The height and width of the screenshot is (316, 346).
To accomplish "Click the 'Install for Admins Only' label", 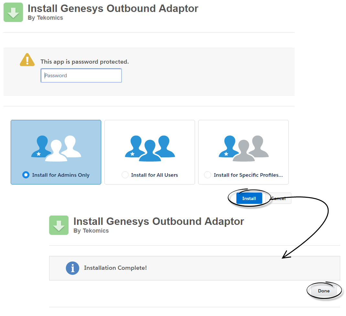I will coord(61,175).
